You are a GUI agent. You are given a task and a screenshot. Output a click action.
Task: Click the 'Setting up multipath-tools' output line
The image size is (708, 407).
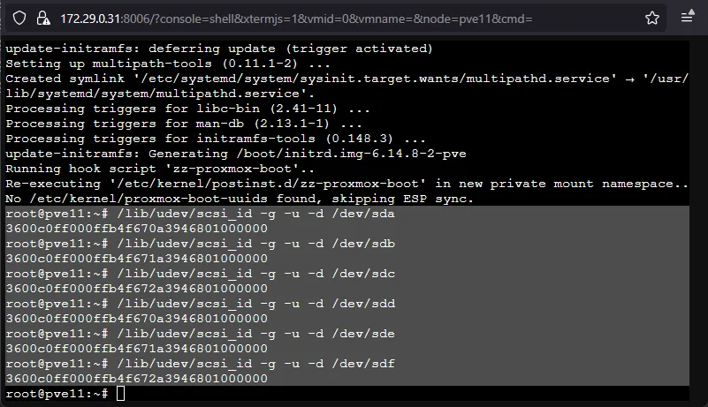[x=168, y=64]
